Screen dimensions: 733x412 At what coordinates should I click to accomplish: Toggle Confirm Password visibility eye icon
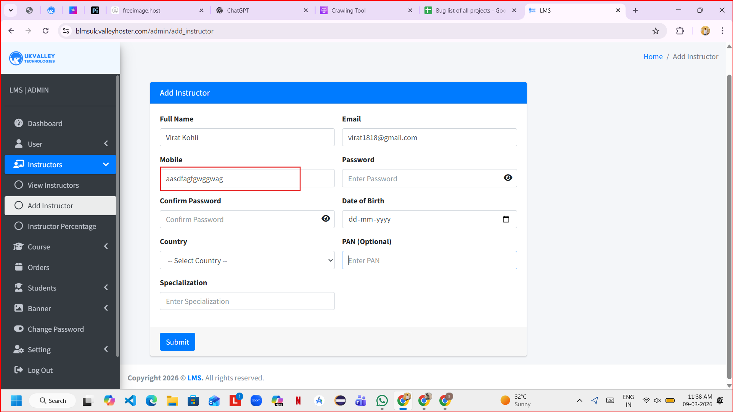(x=325, y=219)
